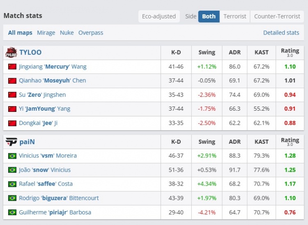The width and height of the screenshot is (308, 225).
Task: Open Jingxiang 'Mercury' Wang's player profile
Action: click(x=53, y=67)
